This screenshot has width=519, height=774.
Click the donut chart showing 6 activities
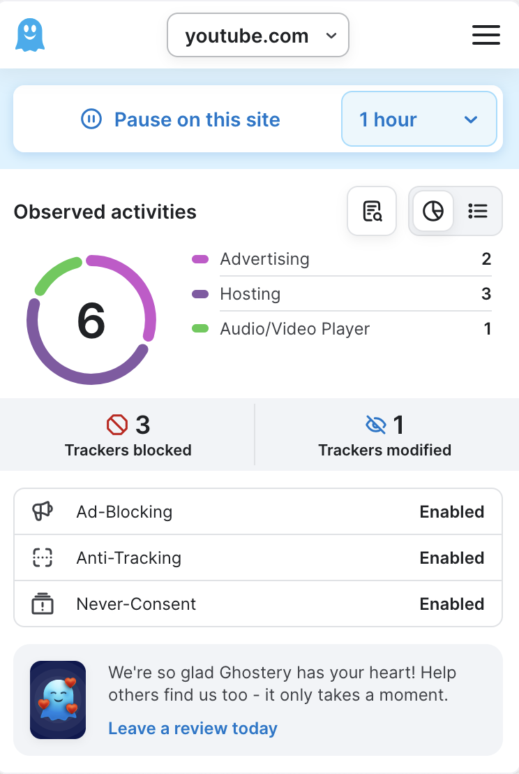[x=91, y=319]
